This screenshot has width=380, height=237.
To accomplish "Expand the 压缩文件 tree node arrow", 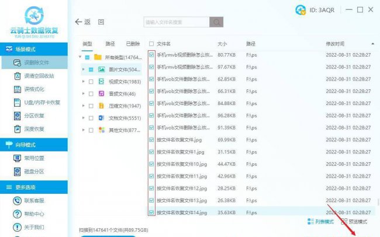I will [84, 106].
